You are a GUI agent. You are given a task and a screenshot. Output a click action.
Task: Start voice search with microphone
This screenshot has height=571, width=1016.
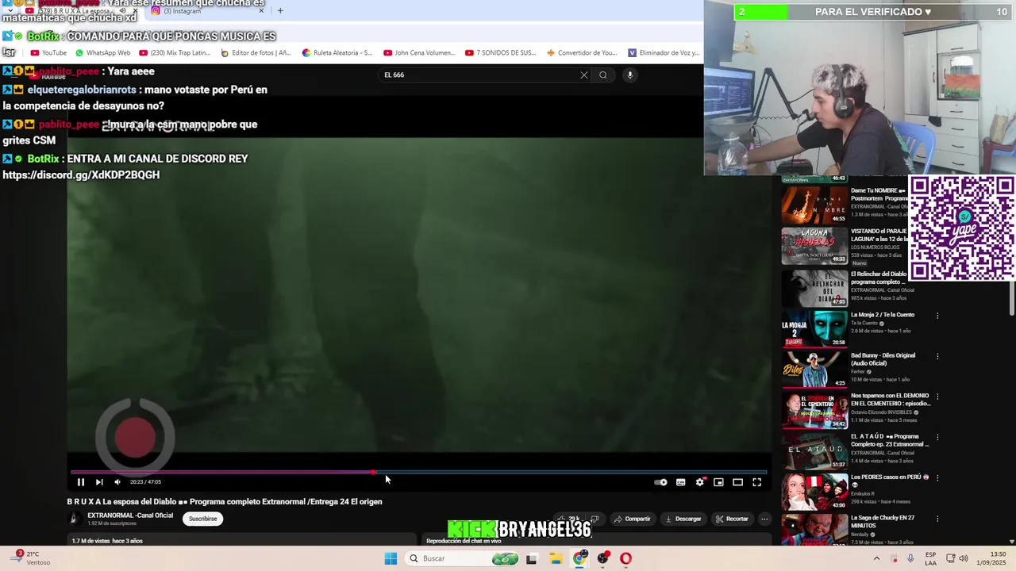click(630, 75)
